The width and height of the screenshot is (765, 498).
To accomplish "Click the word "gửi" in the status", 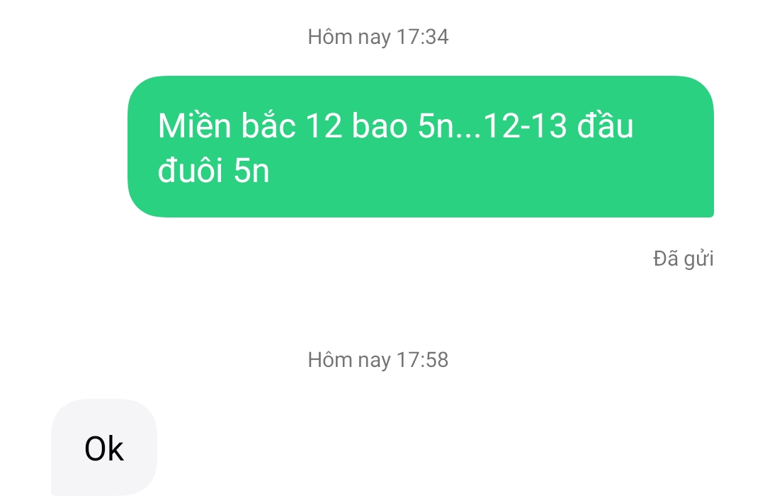I will (x=698, y=259).
